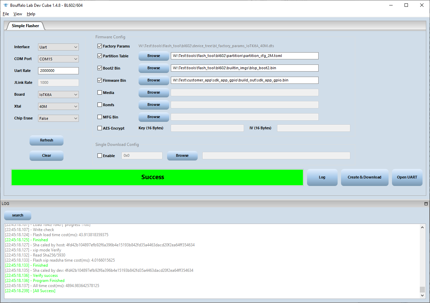Tick the Single Download Enable checkbox

pos(100,156)
